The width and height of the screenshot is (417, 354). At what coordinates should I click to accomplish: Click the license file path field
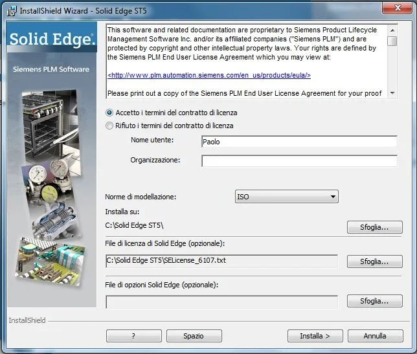(221, 261)
